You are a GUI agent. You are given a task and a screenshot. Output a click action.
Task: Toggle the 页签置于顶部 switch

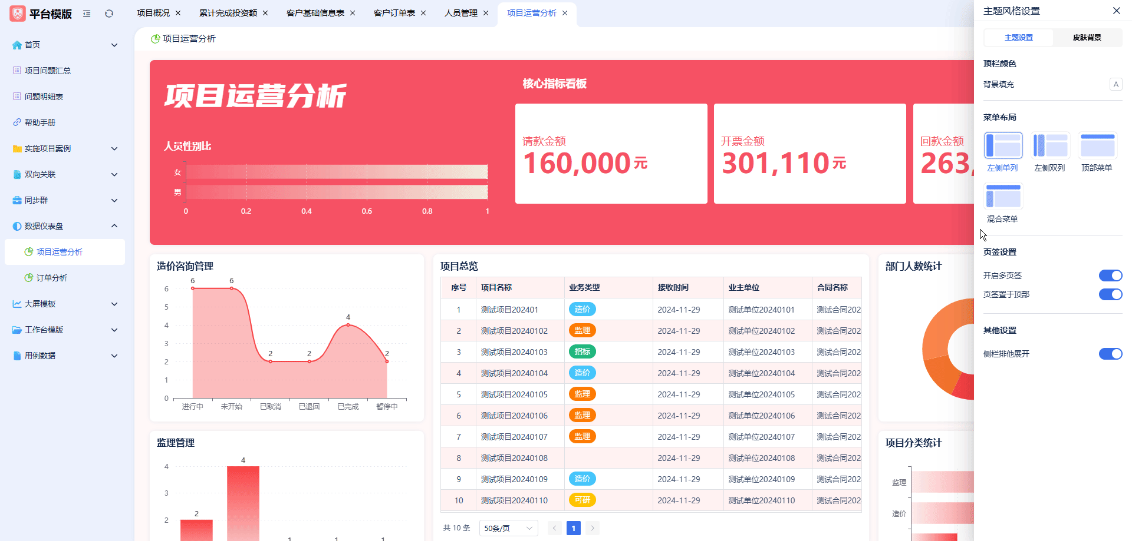(1110, 294)
